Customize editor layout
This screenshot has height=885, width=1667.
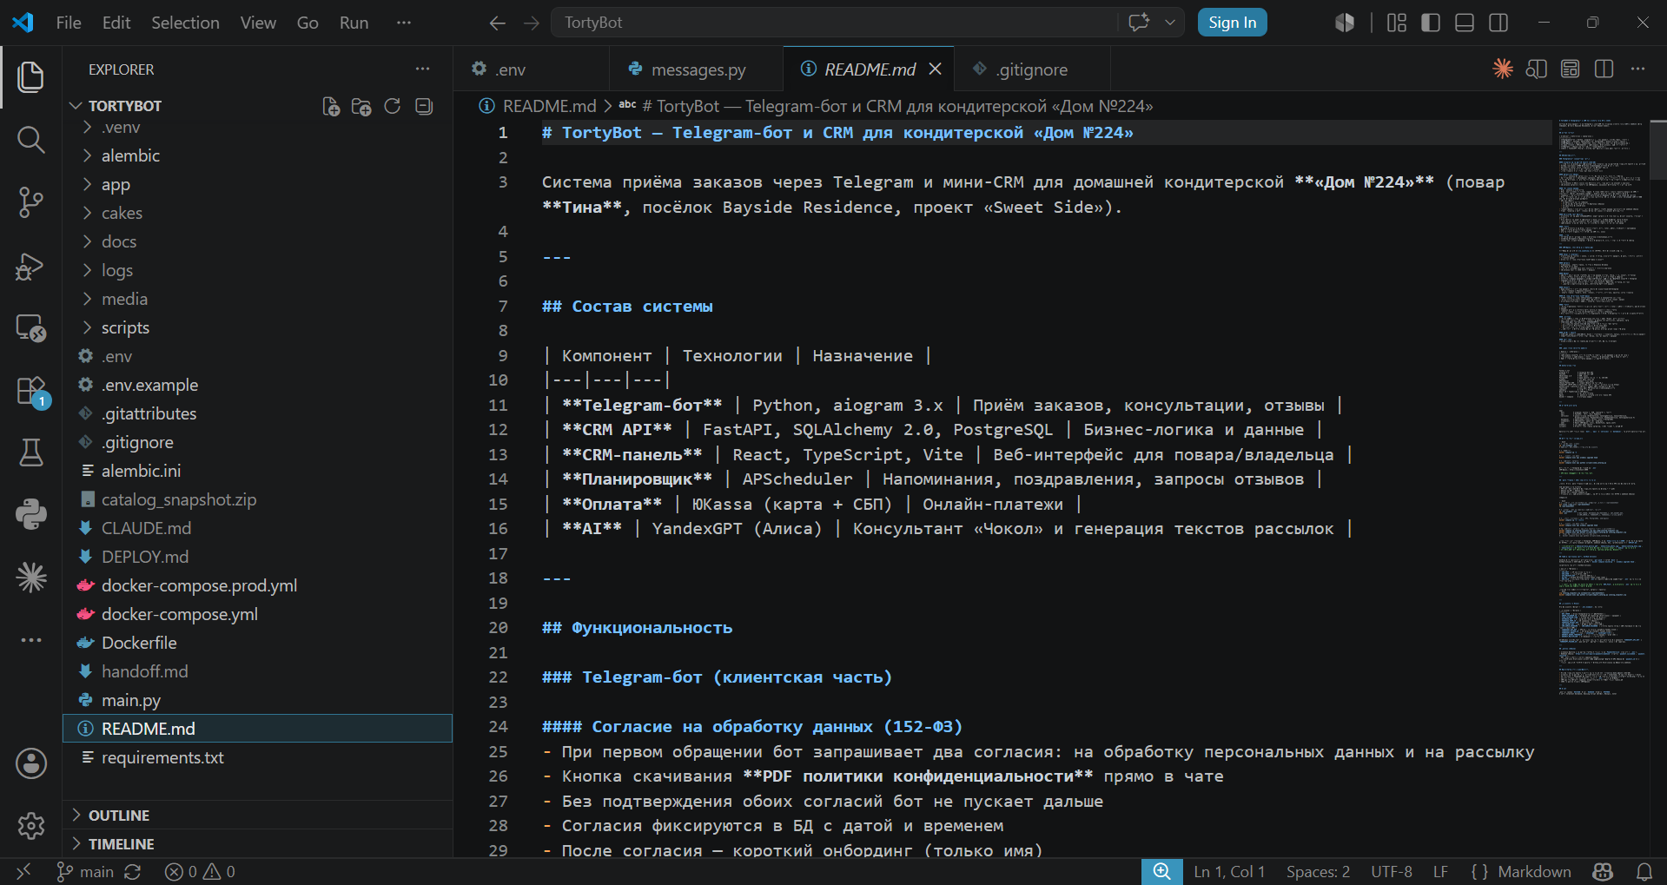tap(1397, 23)
